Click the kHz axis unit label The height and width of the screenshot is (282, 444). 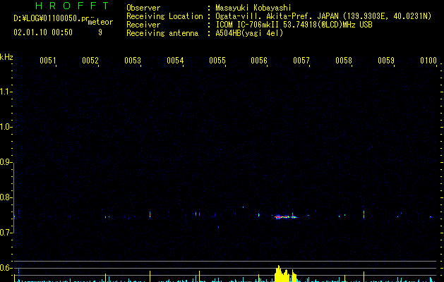pos(6,57)
